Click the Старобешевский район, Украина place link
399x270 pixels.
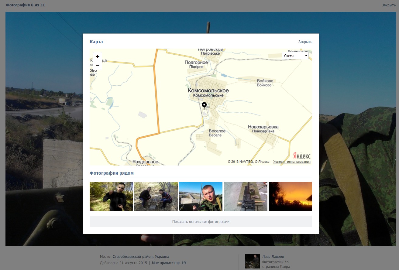141,257
